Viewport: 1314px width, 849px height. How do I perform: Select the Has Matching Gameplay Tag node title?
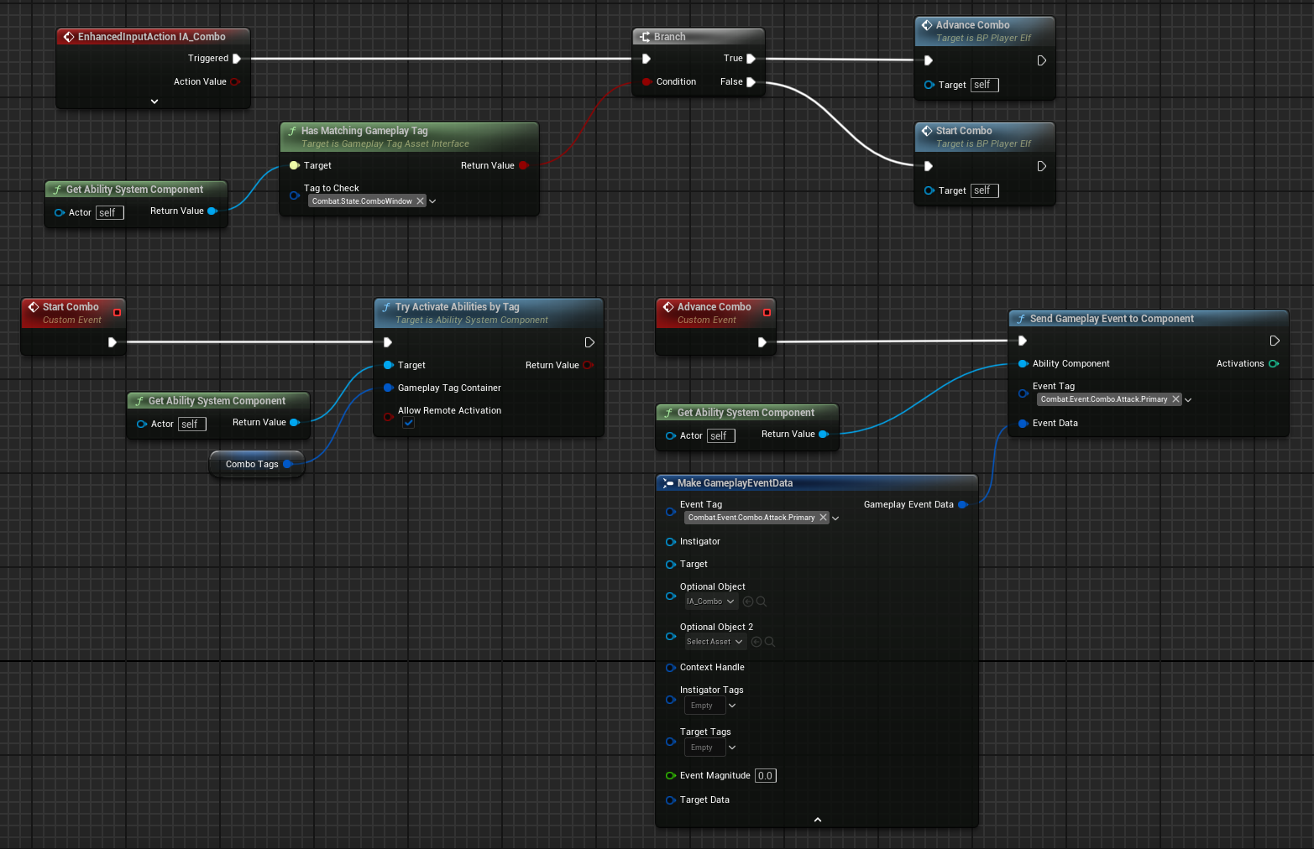[x=364, y=131]
